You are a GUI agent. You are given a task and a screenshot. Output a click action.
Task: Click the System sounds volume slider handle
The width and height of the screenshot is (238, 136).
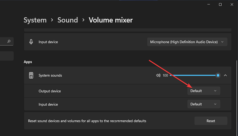coord(218,75)
